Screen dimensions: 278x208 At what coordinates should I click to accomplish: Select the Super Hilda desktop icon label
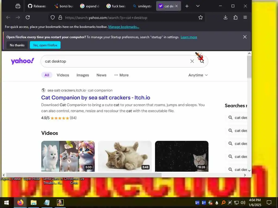tap(31, 179)
